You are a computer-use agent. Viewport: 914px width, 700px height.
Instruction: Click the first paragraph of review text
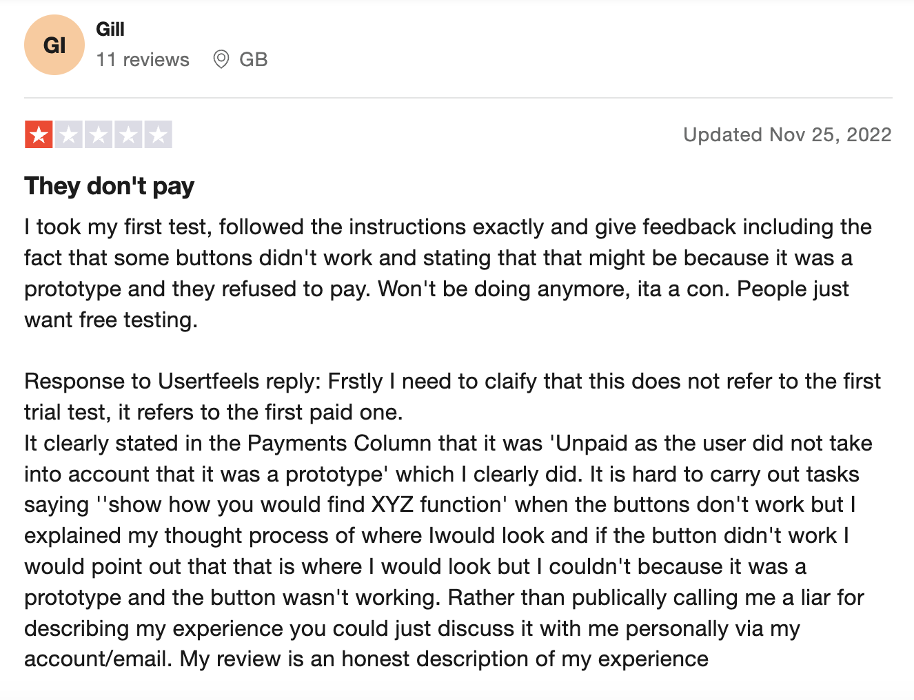(448, 273)
